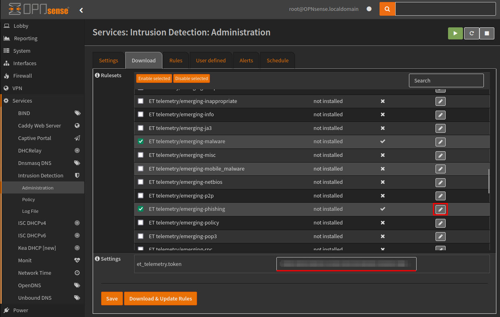Check the emerging-inappropriate ruleset checkbox
This screenshot has width=500, height=317.
point(141,101)
